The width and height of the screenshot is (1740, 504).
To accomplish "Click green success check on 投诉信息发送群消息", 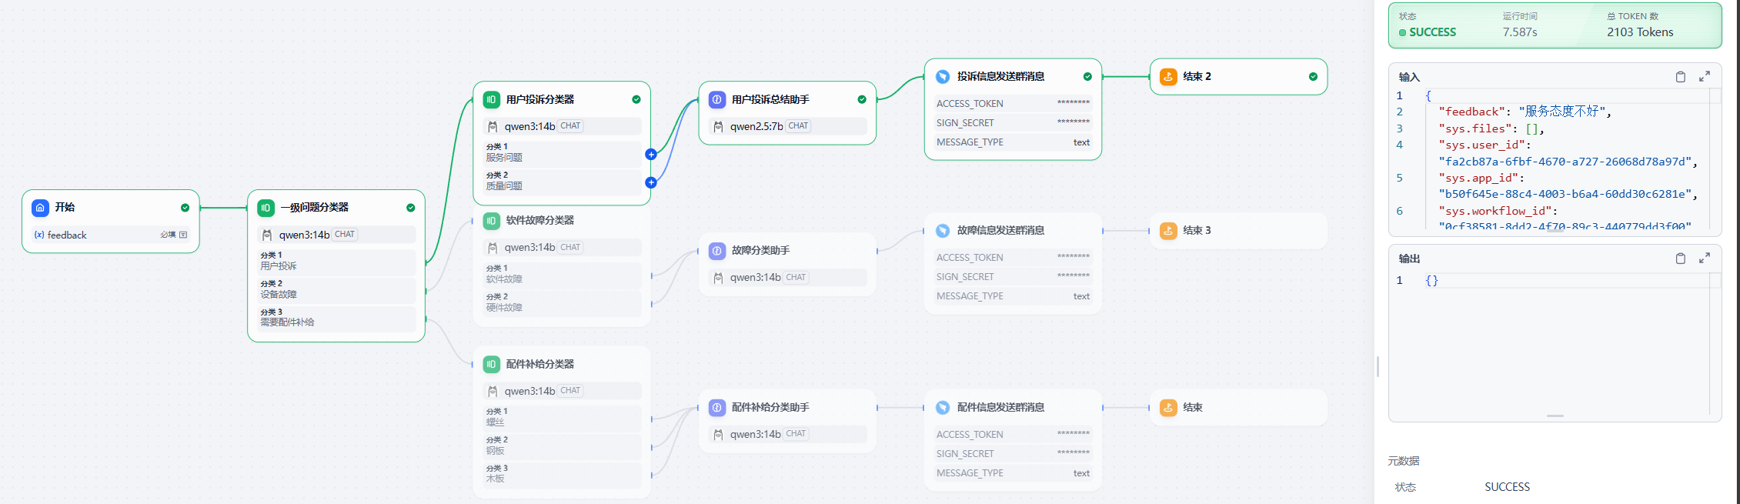I will click(x=1087, y=77).
